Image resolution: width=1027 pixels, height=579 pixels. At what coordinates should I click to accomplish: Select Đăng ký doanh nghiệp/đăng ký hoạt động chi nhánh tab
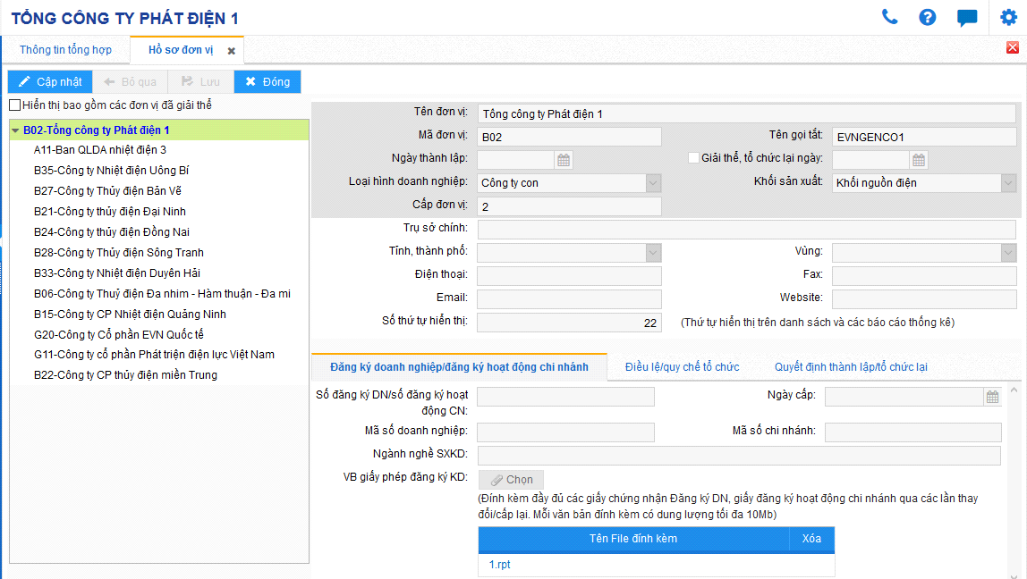point(459,367)
